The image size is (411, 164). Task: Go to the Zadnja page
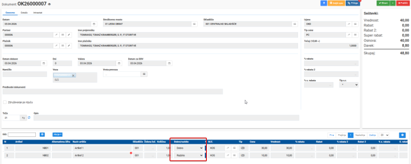pyautogui.click(x=372, y=135)
